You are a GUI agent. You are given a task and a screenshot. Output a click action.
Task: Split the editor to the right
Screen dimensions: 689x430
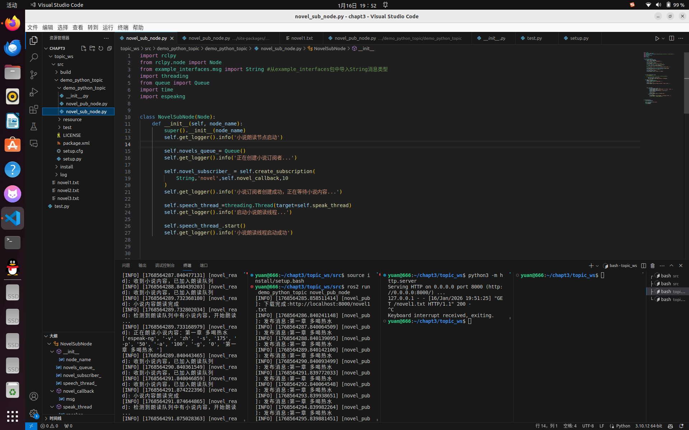click(x=671, y=38)
